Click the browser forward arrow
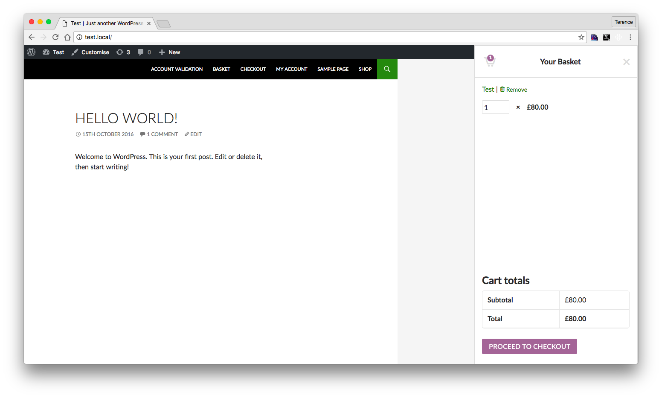662x398 pixels. (44, 37)
